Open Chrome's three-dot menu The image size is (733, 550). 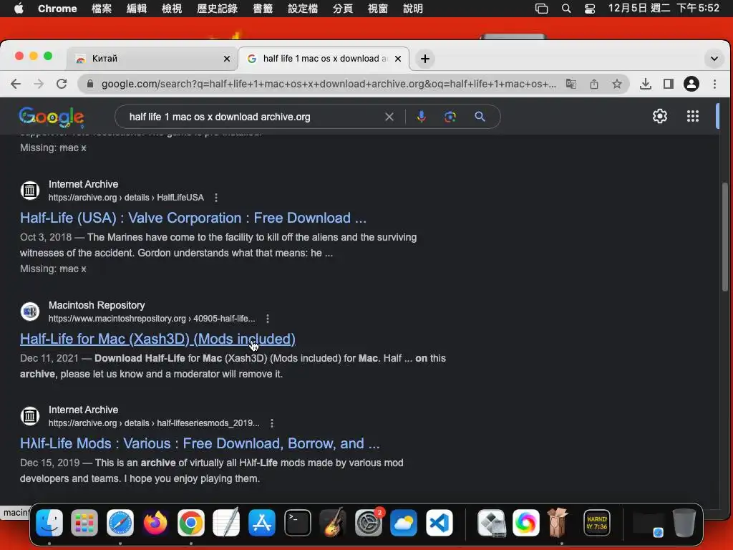click(714, 84)
